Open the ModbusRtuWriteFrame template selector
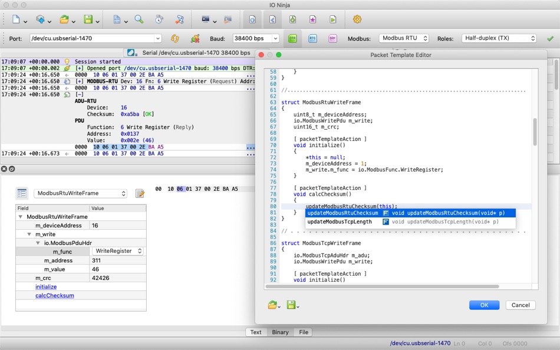The height and width of the screenshot is (350, 560). click(81, 193)
